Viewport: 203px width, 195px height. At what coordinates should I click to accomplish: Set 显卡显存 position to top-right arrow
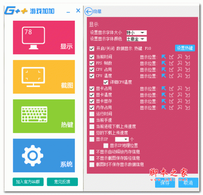click(180, 101)
